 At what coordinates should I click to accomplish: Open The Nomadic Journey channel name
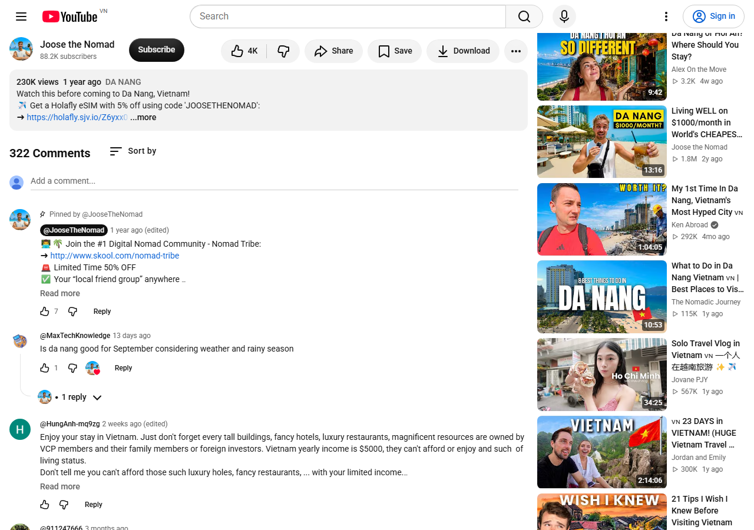[706, 302]
